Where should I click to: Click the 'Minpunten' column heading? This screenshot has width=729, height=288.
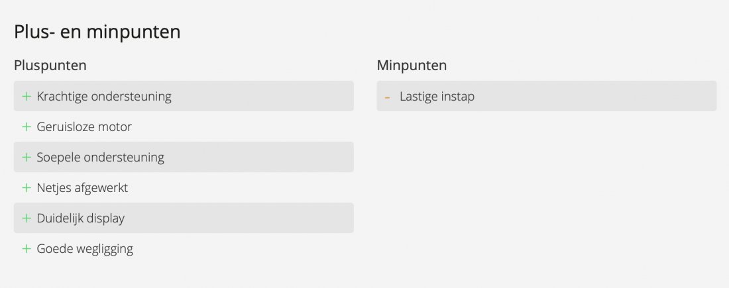(x=412, y=66)
